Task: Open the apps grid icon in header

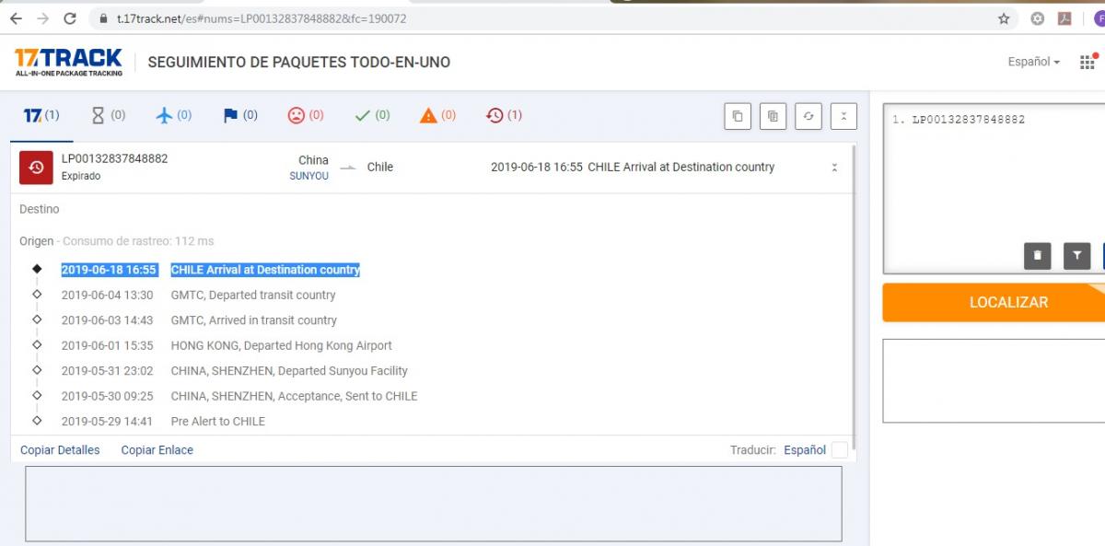Action: coord(1088,63)
